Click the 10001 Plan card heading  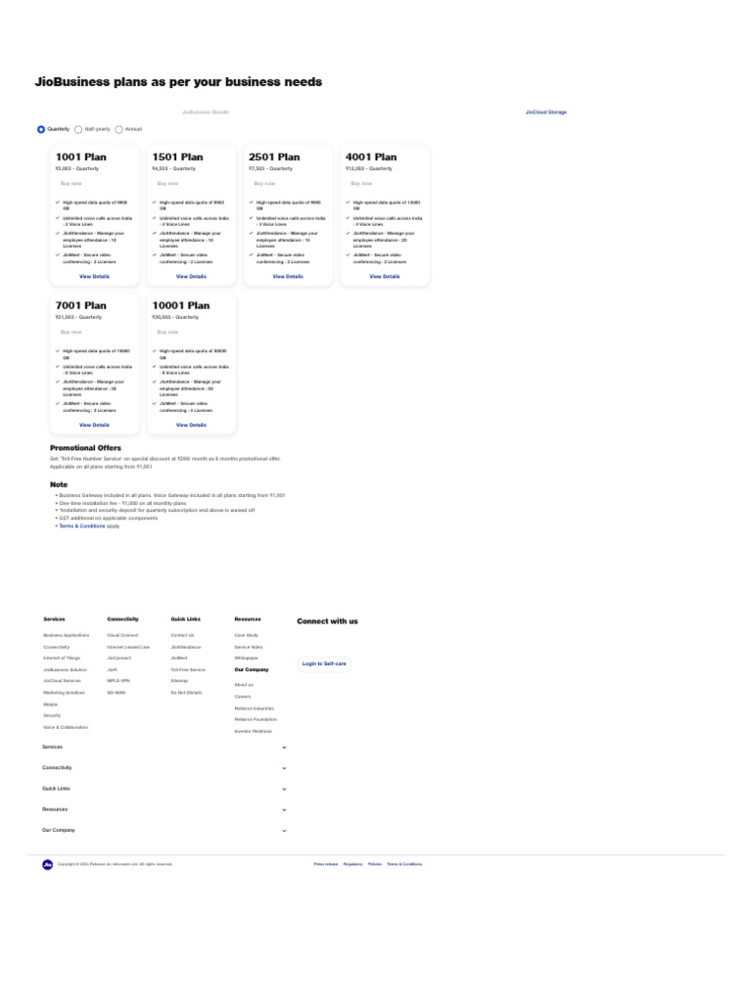click(x=181, y=305)
